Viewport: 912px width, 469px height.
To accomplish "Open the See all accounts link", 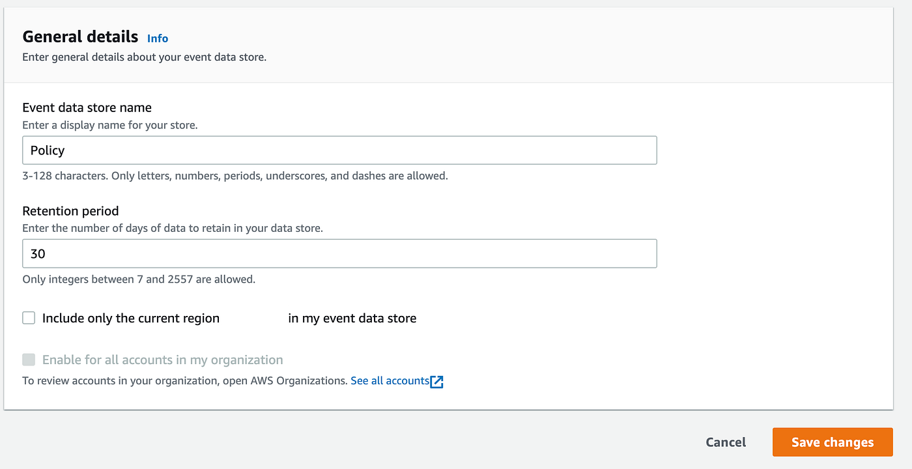I will click(390, 380).
